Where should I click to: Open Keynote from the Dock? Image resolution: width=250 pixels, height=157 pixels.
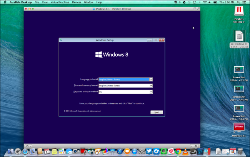[x=113, y=151]
